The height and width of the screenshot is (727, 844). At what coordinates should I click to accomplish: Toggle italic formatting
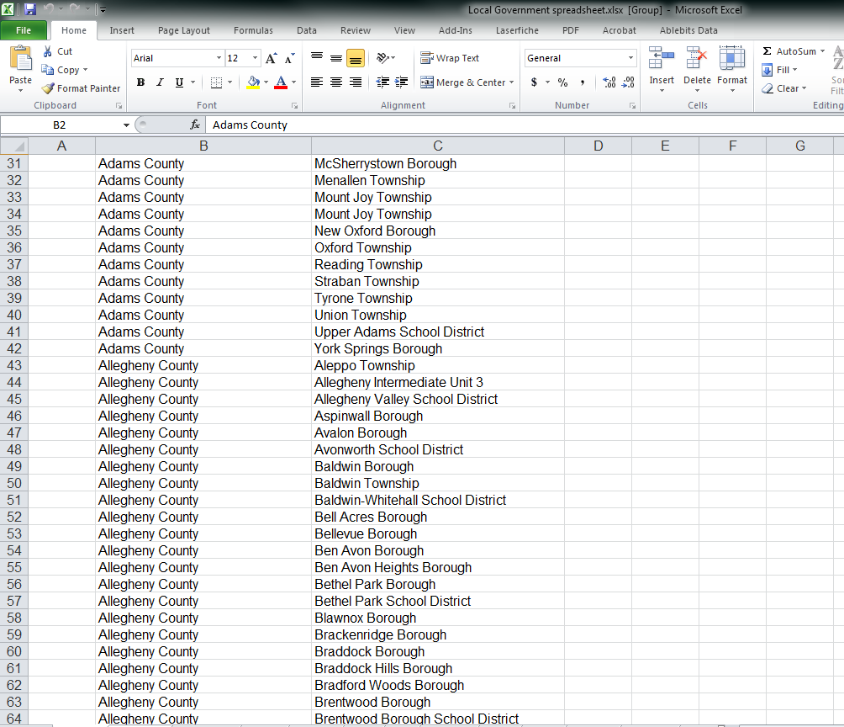point(160,82)
